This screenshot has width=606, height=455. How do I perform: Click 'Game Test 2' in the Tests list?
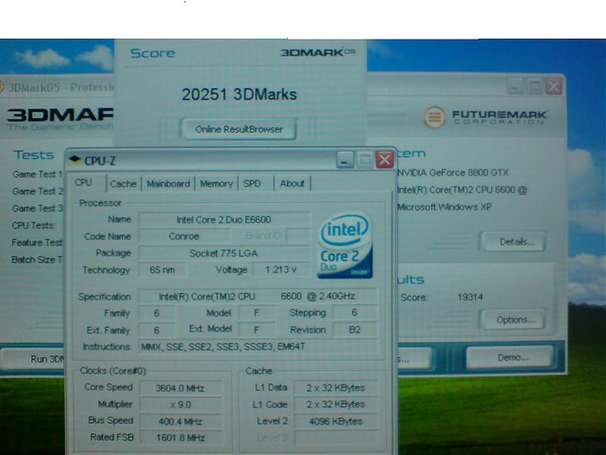coord(37,192)
